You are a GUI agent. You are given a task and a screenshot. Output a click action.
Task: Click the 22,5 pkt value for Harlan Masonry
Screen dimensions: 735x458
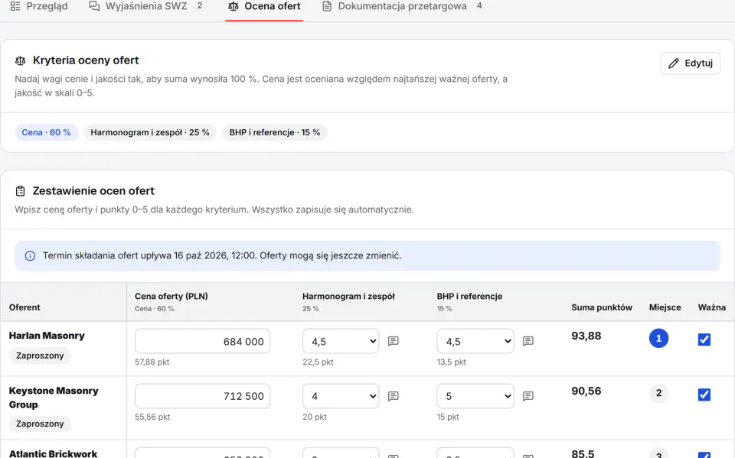(318, 362)
